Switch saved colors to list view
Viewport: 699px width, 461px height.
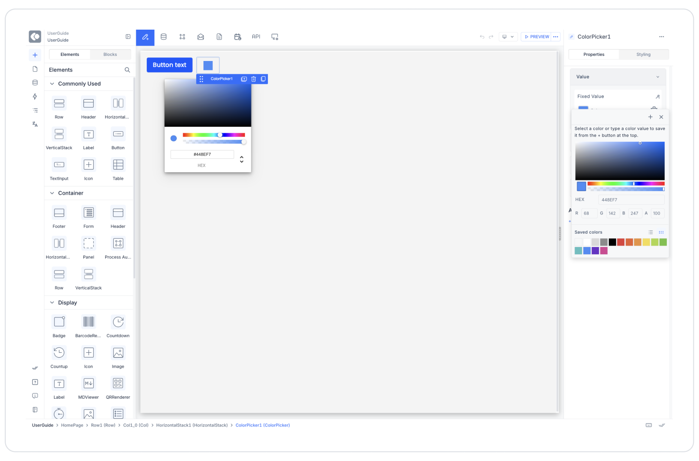coord(651,232)
